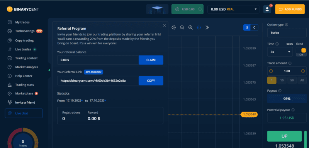Open Trading contest menu item

click(x=26, y=58)
